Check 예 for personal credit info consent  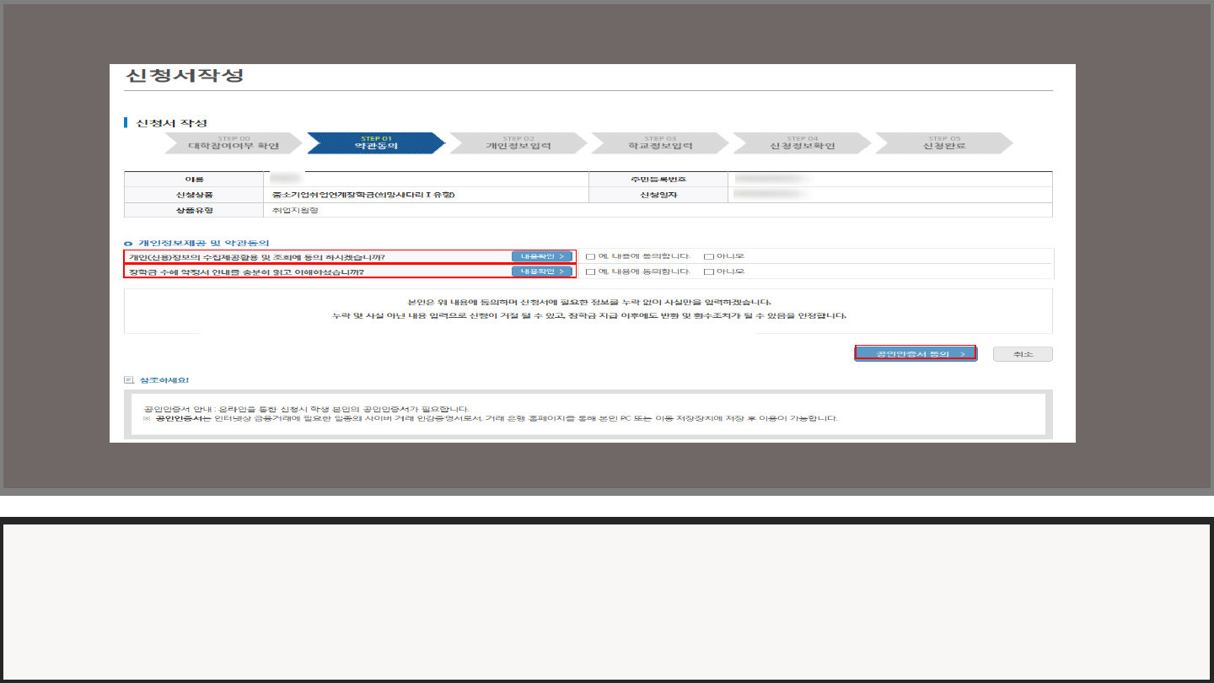point(591,256)
